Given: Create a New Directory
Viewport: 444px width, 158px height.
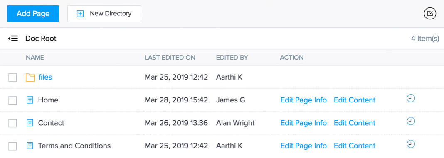Looking at the screenshot, I should point(104,14).
